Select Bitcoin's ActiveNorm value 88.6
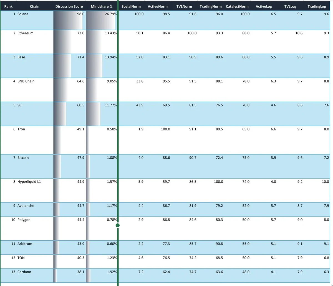 point(166,158)
